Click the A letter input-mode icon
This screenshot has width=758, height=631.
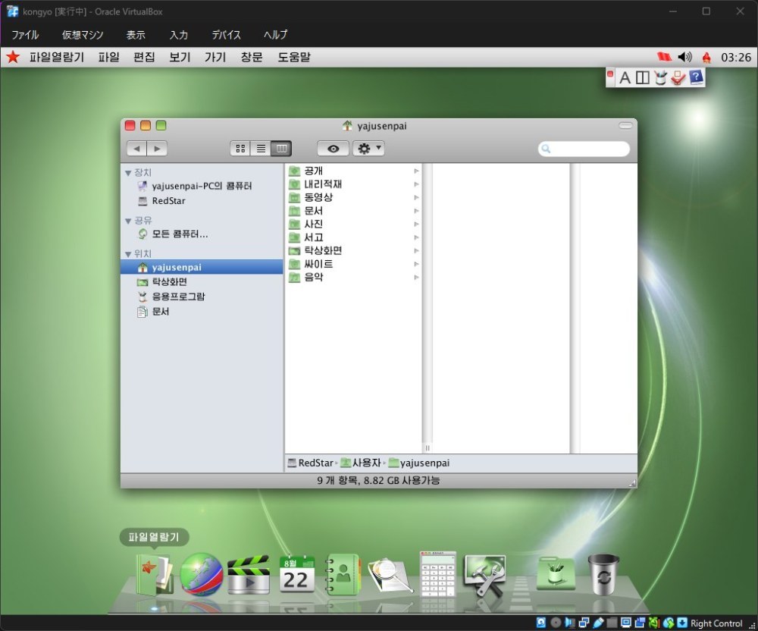(x=625, y=77)
